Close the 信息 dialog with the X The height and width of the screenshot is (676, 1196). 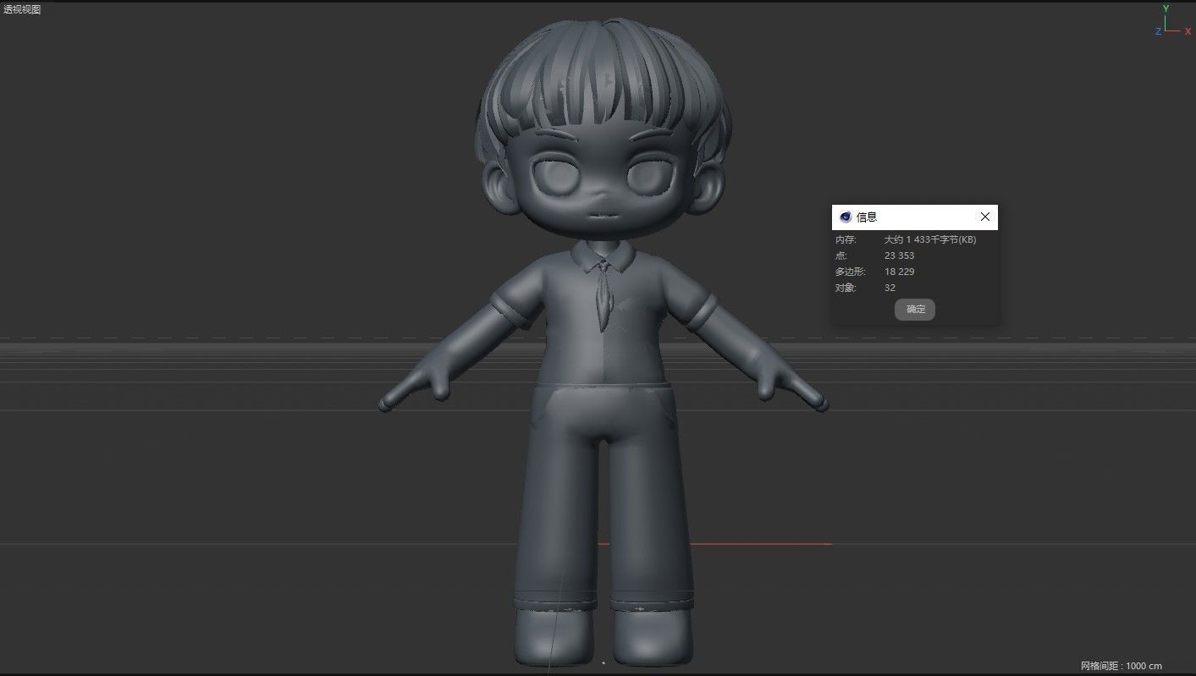coord(984,217)
